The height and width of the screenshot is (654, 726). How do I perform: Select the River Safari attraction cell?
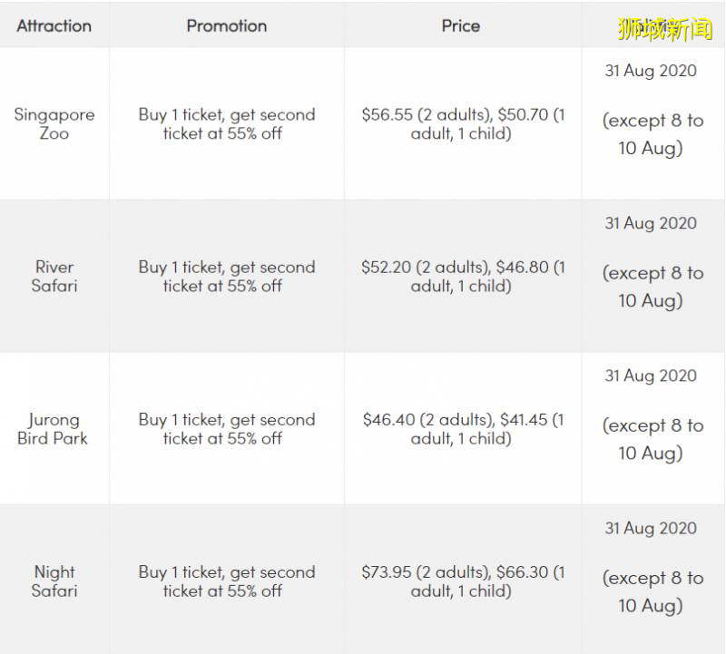(54, 277)
